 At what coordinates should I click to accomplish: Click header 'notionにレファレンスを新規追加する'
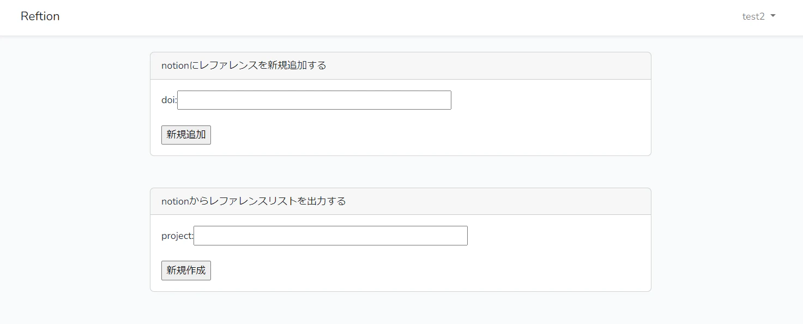click(x=244, y=65)
